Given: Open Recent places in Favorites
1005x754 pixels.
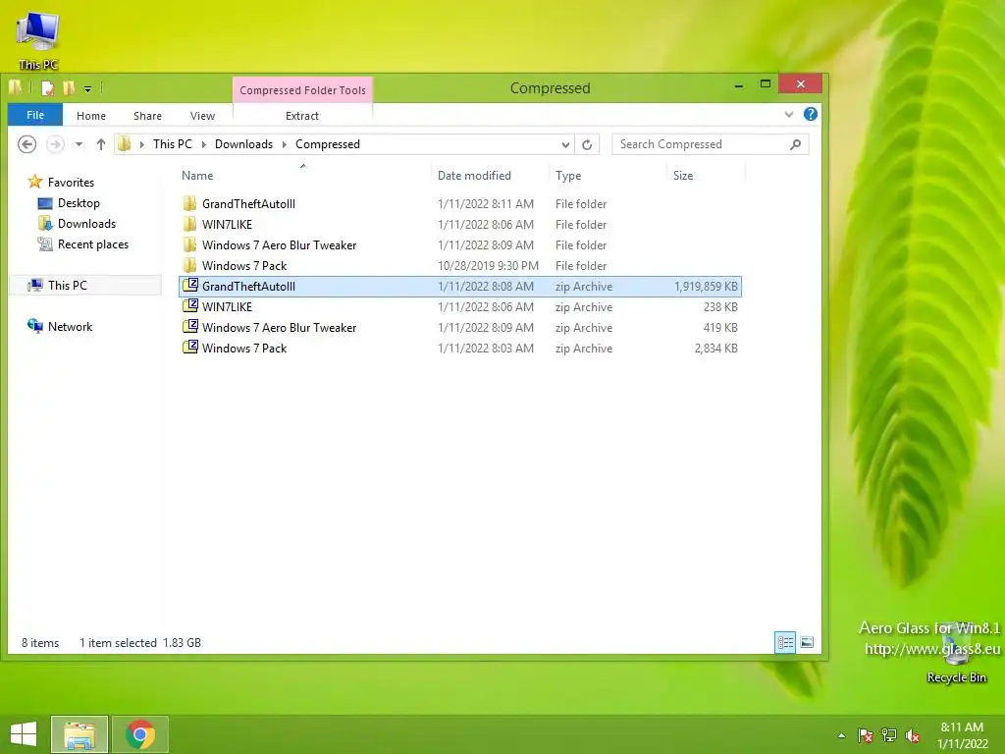Looking at the screenshot, I should (93, 244).
